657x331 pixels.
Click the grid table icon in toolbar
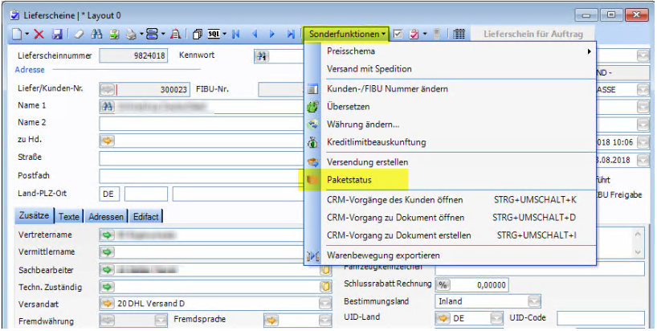point(459,34)
